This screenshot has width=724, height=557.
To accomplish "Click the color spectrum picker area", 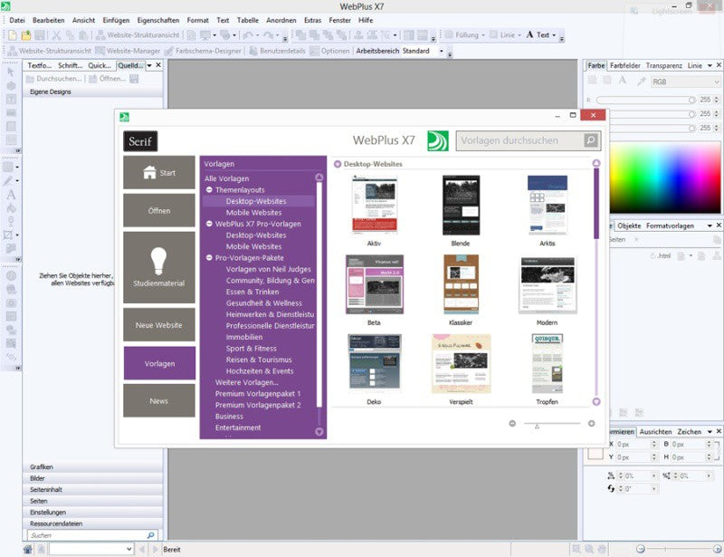I will pos(665,178).
